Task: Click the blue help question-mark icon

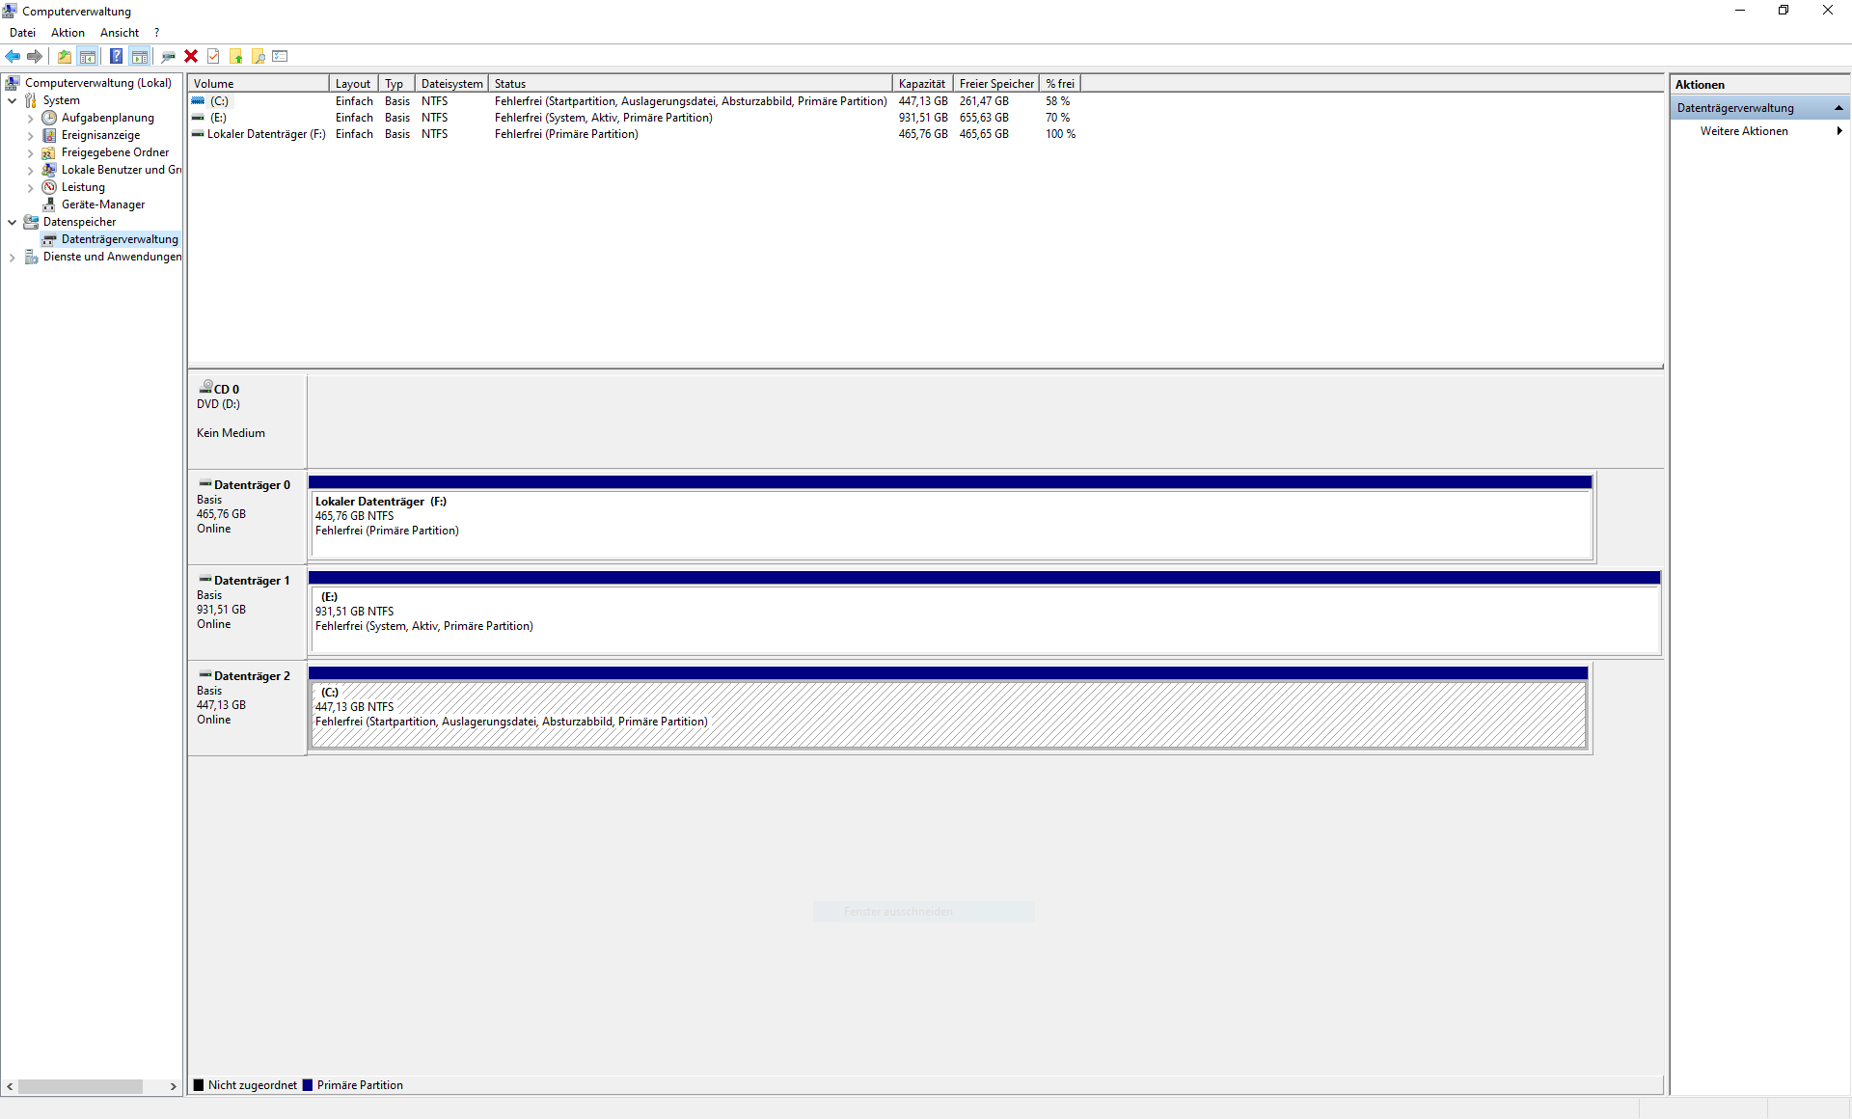Action: coord(116,56)
